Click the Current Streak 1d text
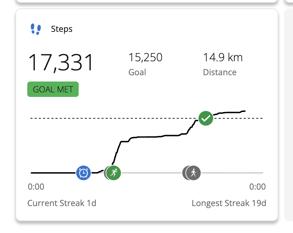 pyautogui.click(x=62, y=203)
